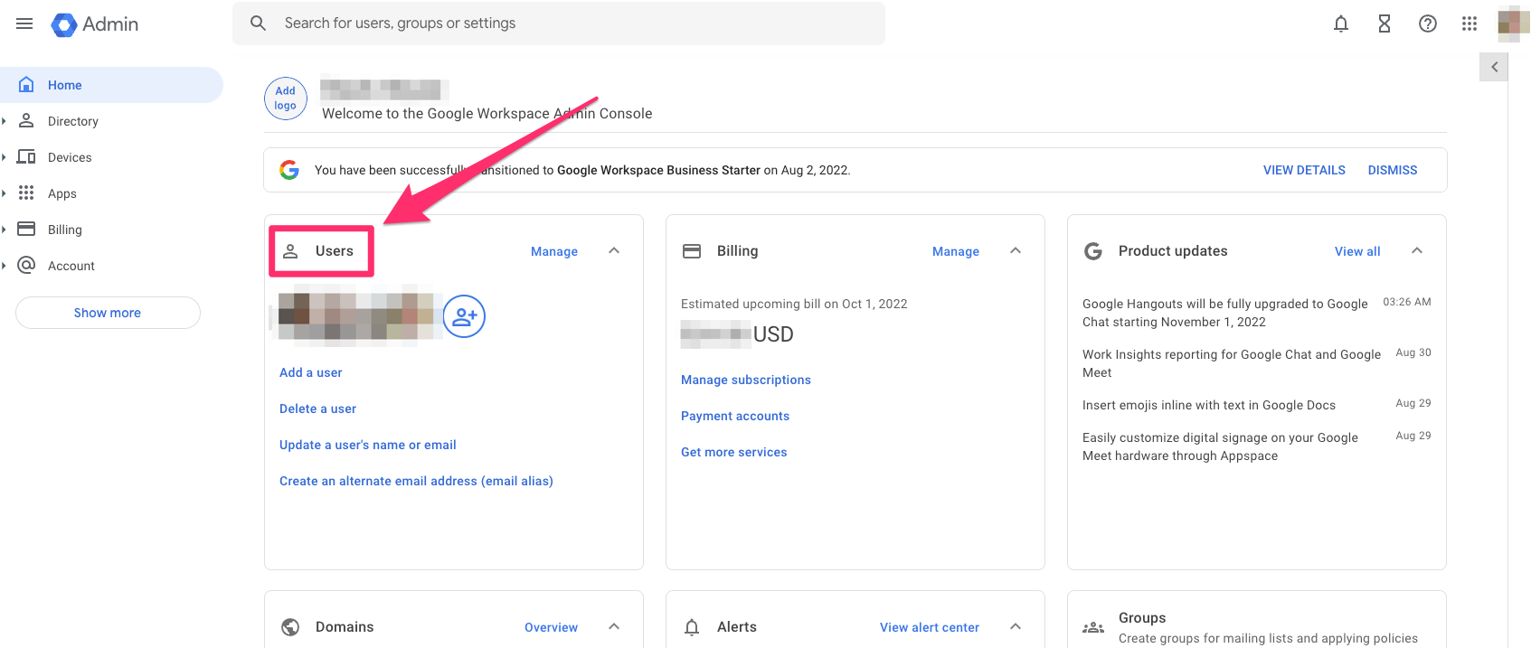Click Get more services link

[x=734, y=452]
